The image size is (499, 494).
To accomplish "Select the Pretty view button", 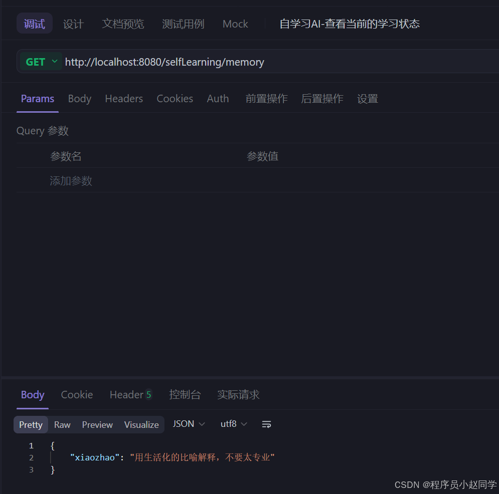I will (31, 424).
